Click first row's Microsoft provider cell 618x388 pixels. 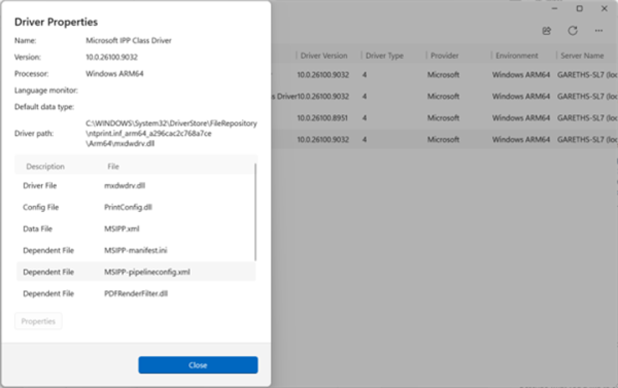point(443,74)
